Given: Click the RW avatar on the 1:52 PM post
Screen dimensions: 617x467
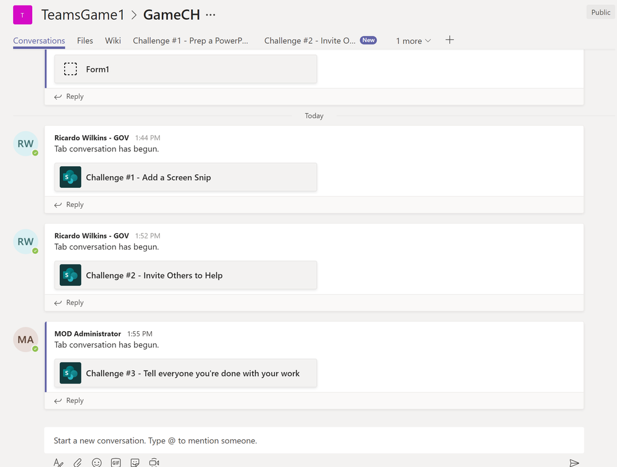Looking at the screenshot, I should click(x=25, y=242).
